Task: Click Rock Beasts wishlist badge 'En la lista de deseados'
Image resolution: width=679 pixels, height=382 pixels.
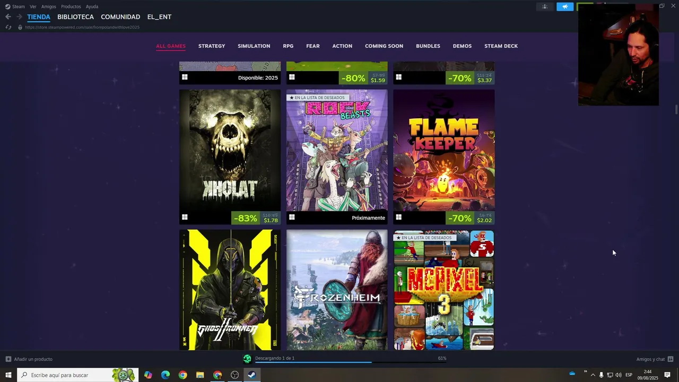Action: (317, 98)
